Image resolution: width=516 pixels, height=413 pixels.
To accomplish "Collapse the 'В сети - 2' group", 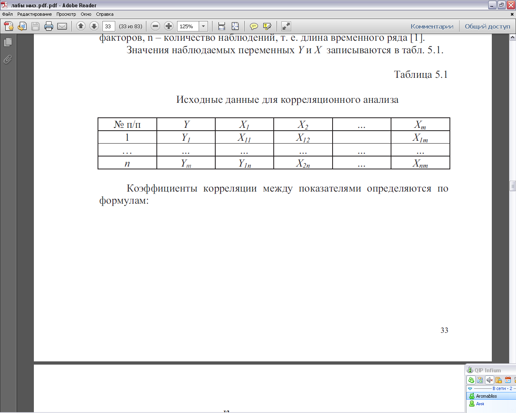I will point(470,389).
